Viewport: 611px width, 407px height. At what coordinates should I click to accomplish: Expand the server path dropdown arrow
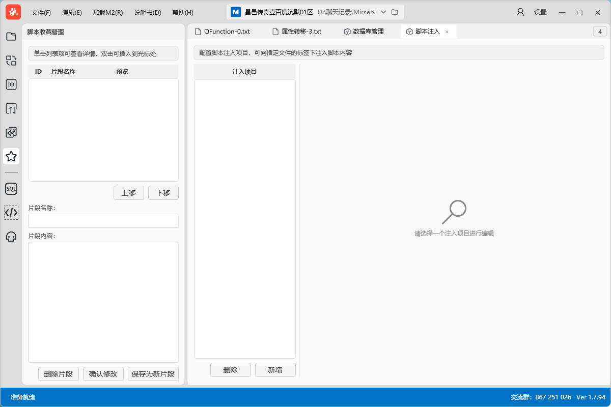pos(383,12)
